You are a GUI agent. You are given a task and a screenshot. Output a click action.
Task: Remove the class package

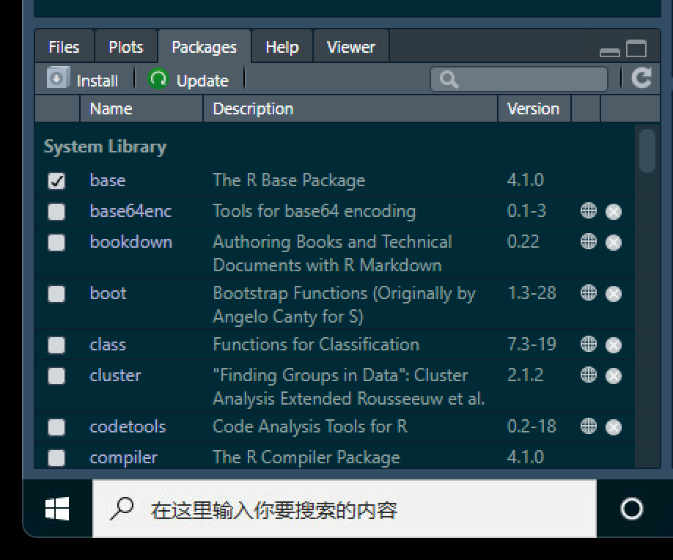pos(614,345)
